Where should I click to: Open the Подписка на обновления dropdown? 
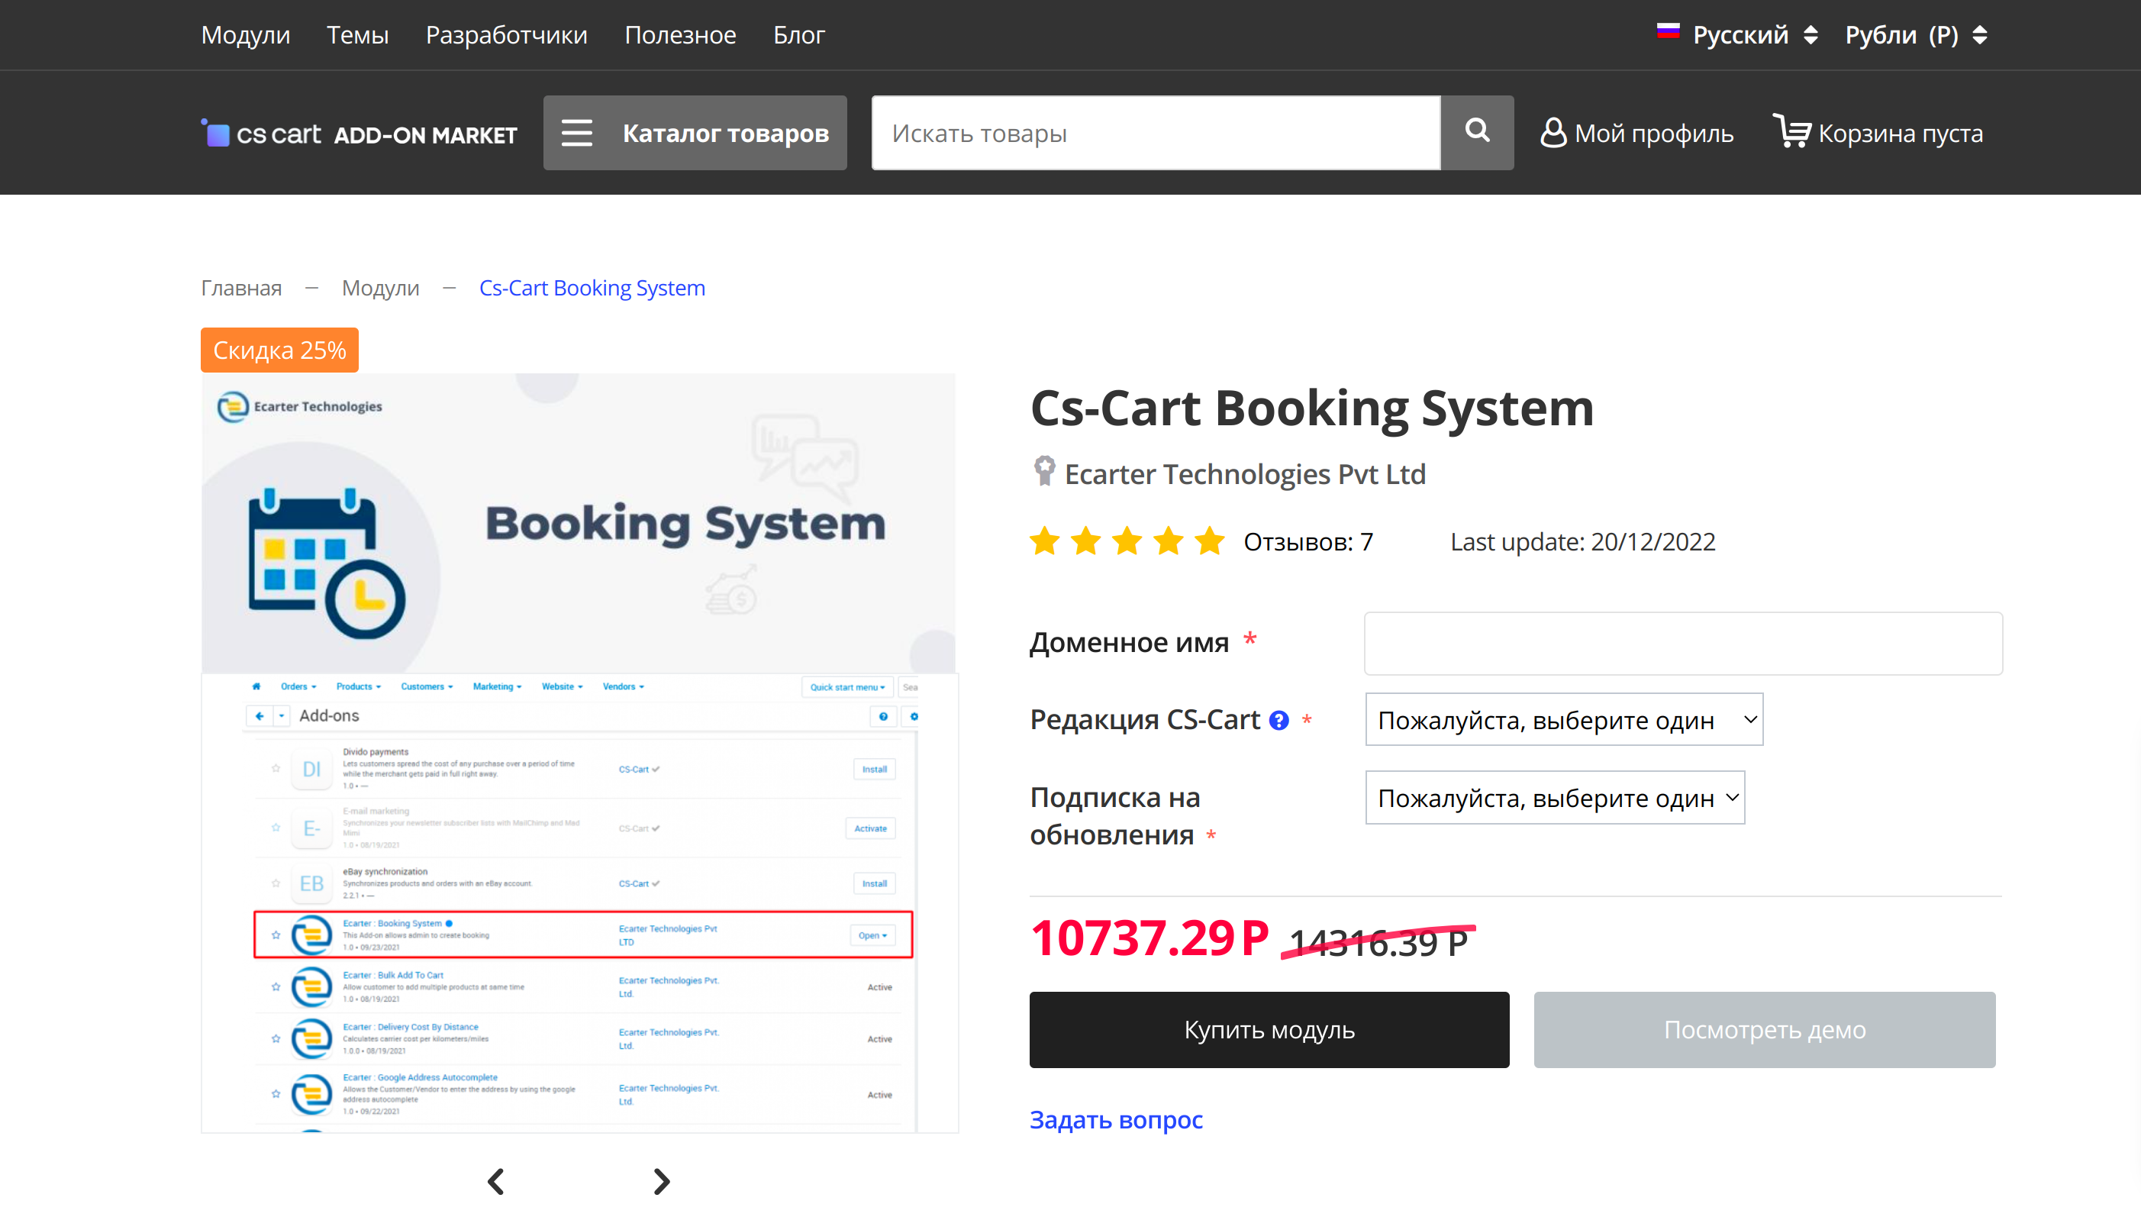1554,799
